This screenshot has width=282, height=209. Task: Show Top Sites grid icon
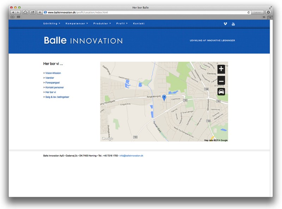tap(18, 17)
